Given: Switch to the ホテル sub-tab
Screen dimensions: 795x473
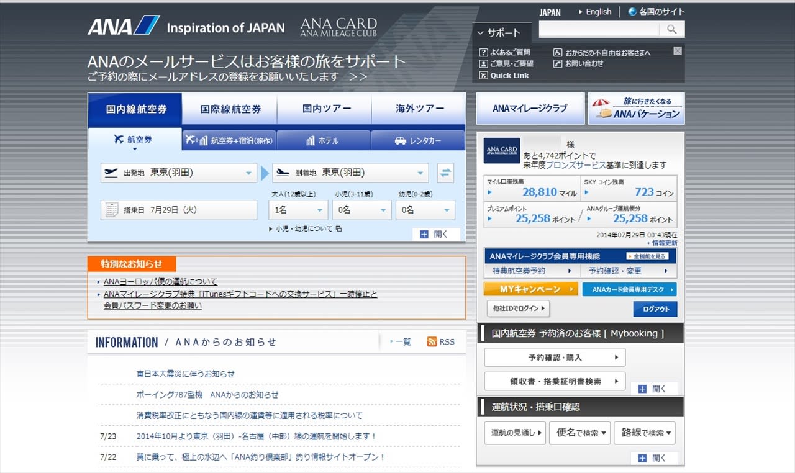Looking at the screenshot, I should pyautogui.click(x=324, y=140).
